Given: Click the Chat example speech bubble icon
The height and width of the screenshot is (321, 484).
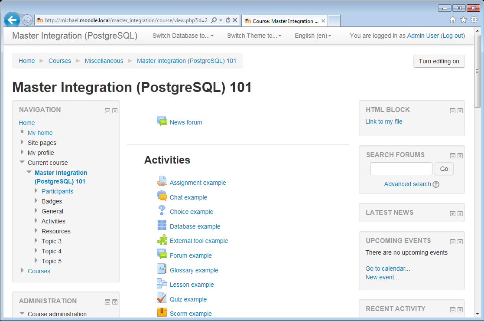Looking at the screenshot, I should (162, 196).
